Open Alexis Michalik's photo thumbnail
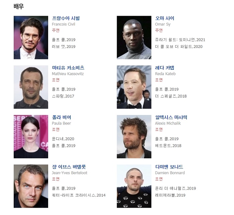The image size is (234, 215). (134, 137)
